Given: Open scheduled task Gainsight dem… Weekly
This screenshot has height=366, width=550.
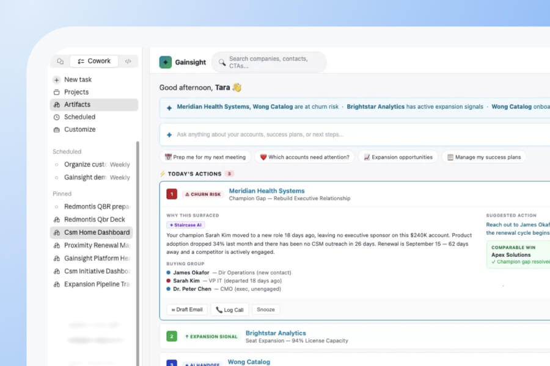Looking at the screenshot, I should coord(92,178).
